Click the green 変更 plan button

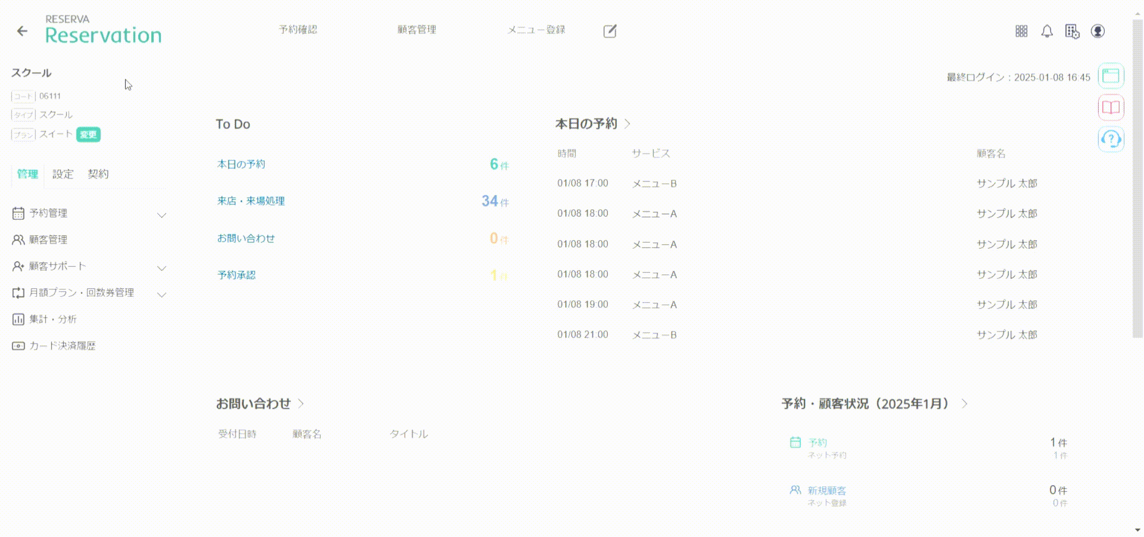pos(89,134)
